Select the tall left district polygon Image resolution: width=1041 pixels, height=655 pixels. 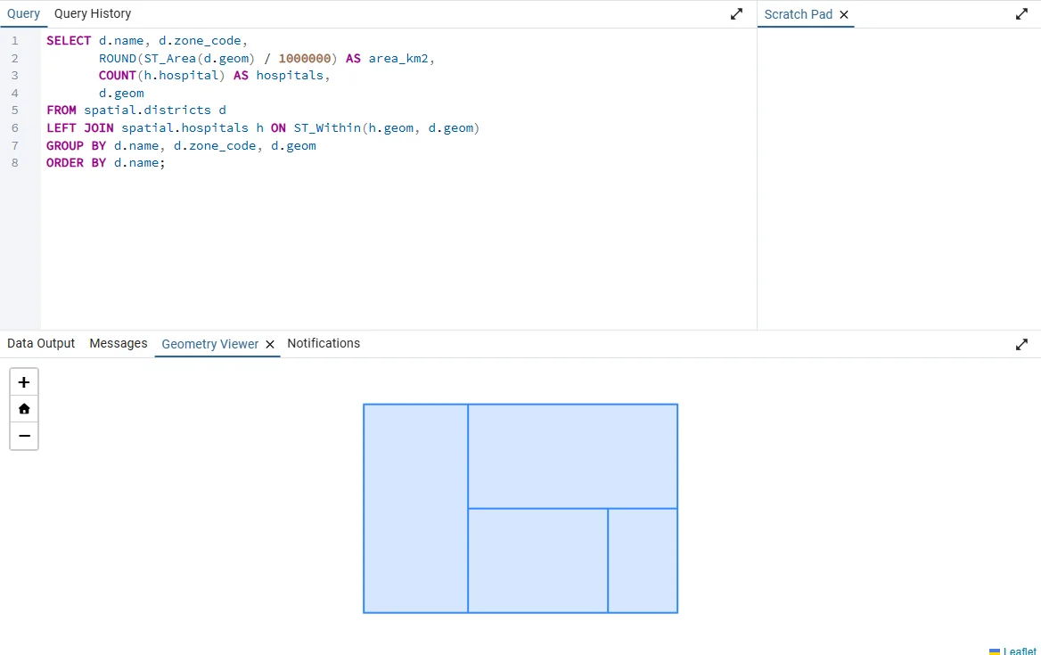415,508
